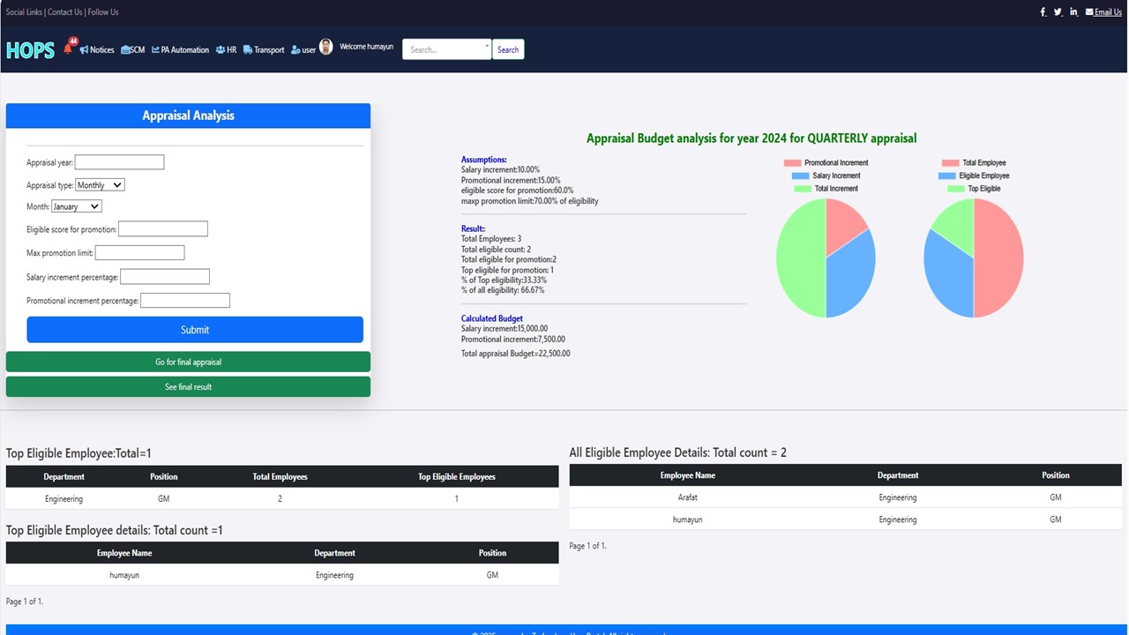Open the search box dropdown arrow

click(486, 46)
